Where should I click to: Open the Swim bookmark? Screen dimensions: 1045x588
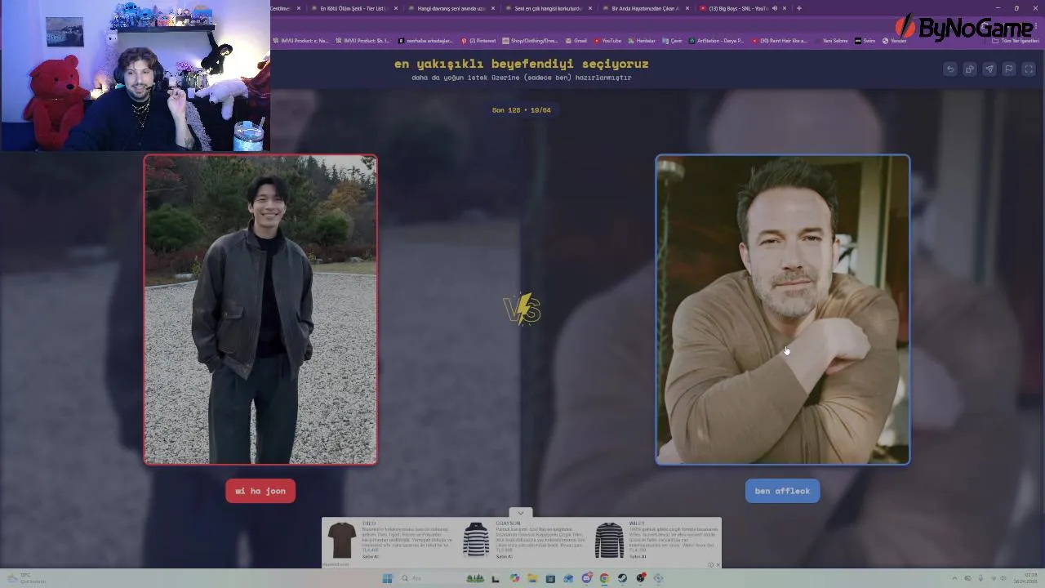click(865, 41)
